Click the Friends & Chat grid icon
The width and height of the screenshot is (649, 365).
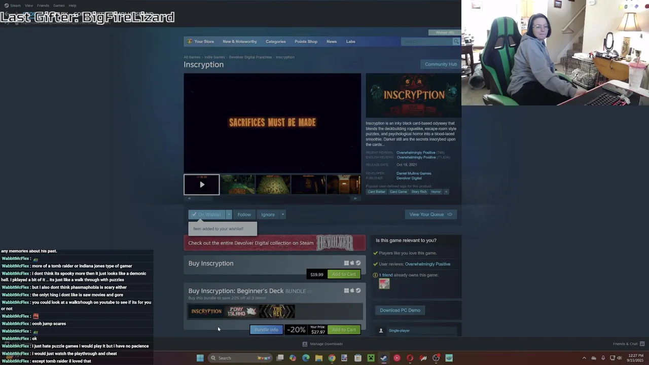[x=642, y=344]
